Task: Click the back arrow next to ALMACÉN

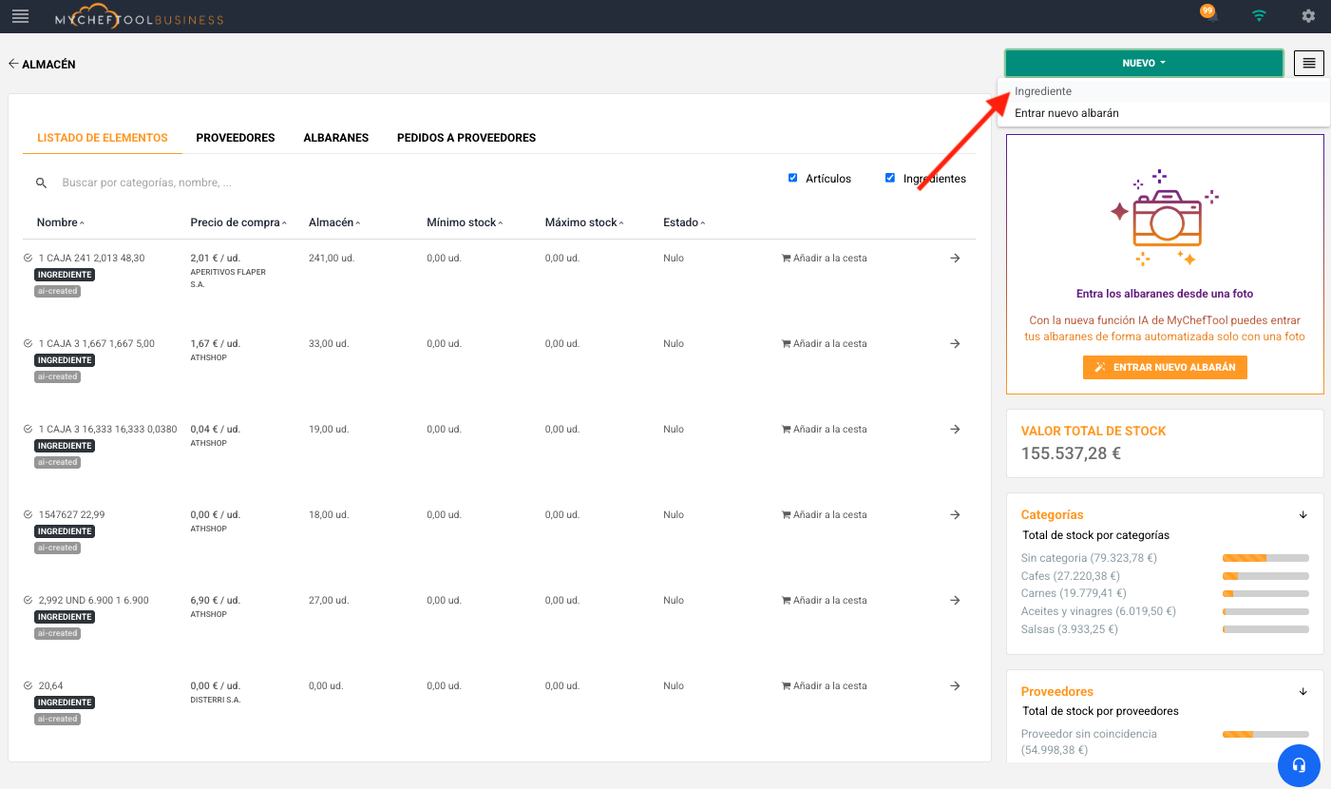Action: (x=13, y=64)
